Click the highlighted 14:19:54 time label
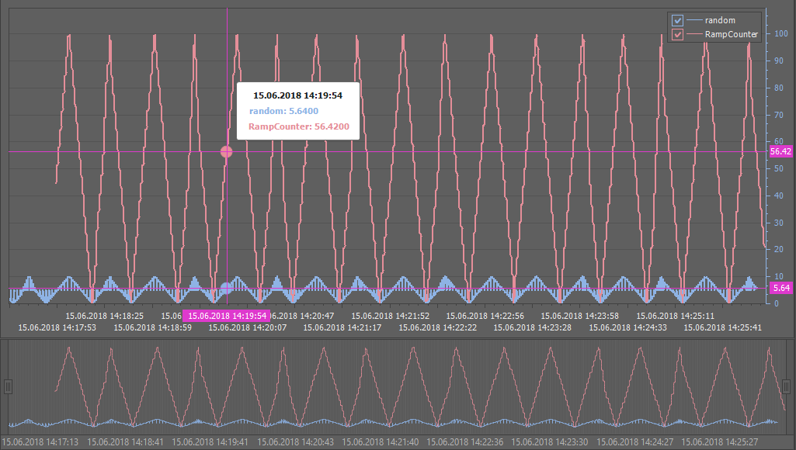This screenshot has height=450, width=796. (228, 316)
